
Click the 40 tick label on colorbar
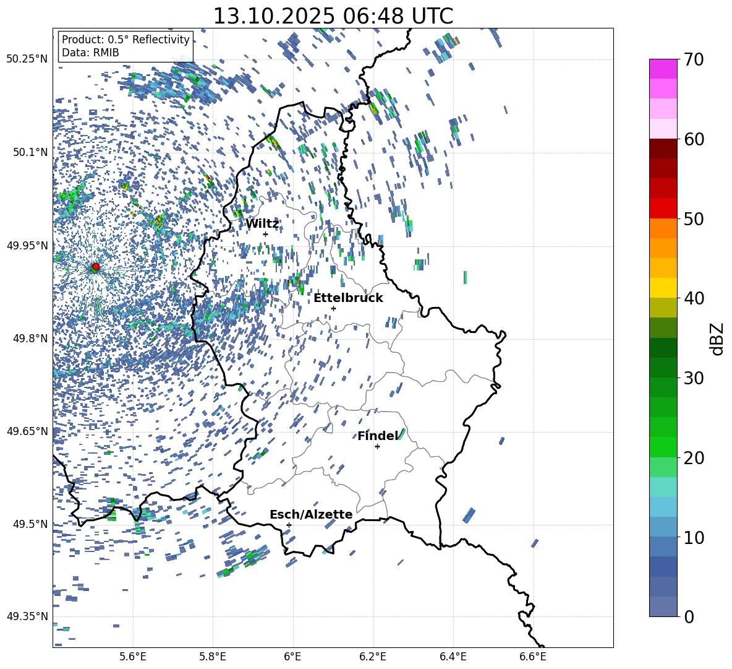(694, 298)
